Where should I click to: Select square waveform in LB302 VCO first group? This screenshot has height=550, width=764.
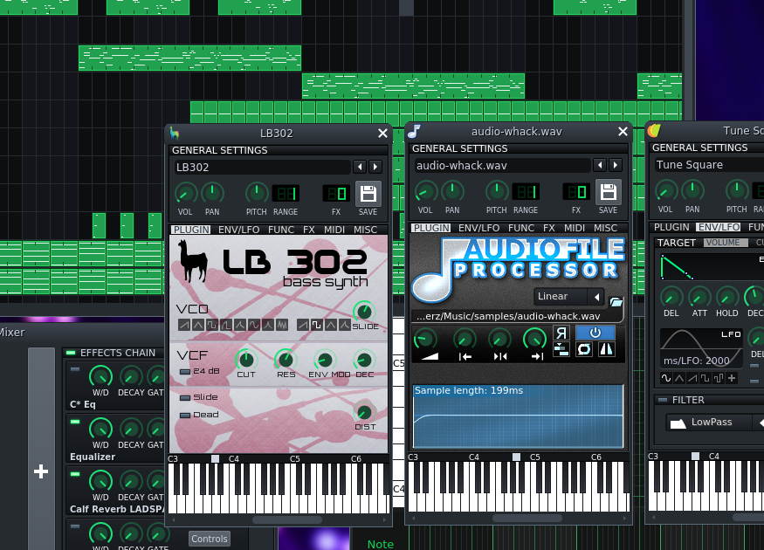[212, 325]
